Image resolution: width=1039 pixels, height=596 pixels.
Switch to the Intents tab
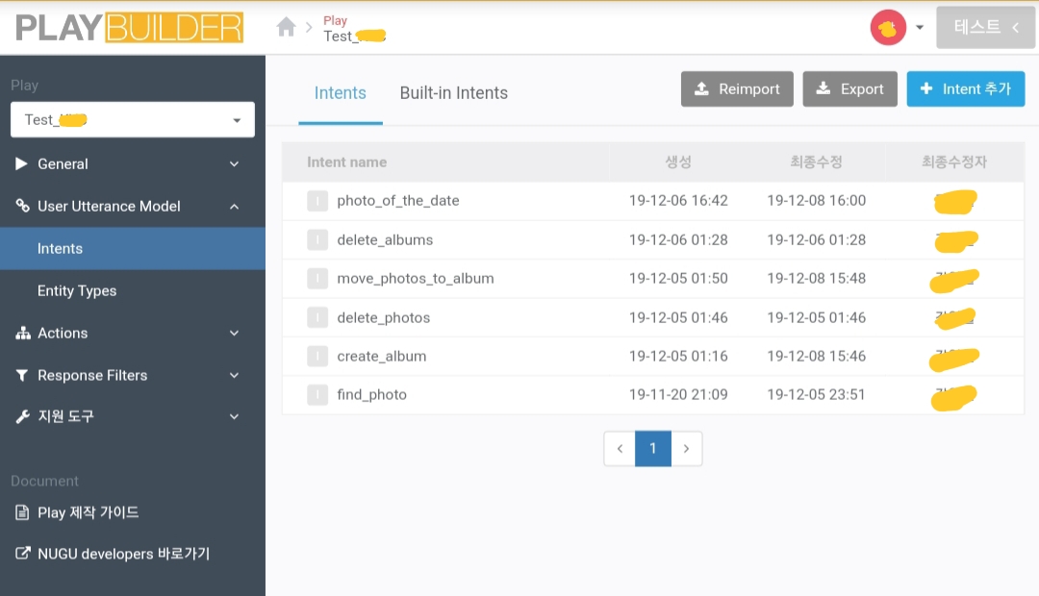coord(340,92)
